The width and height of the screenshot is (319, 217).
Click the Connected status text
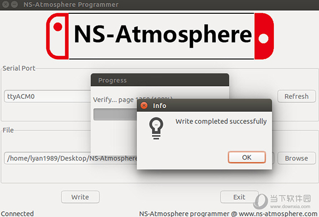(x=18, y=213)
